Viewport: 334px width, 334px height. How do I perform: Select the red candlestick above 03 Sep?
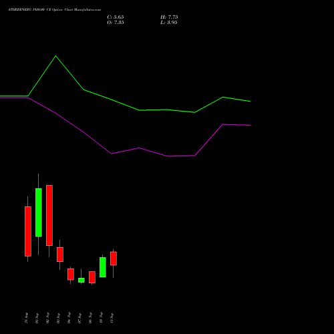pyautogui.click(x=60, y=255)
